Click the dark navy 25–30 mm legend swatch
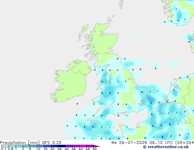 (62, 146)
